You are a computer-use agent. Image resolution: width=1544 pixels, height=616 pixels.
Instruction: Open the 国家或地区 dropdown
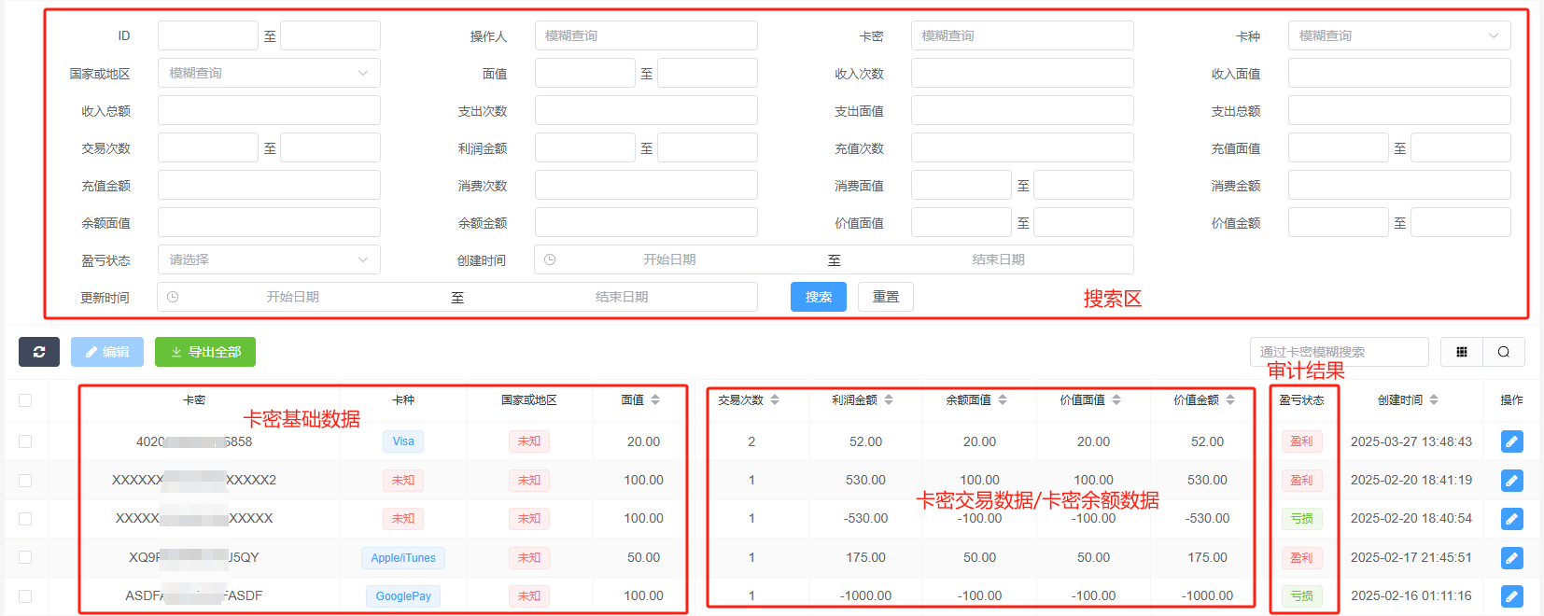pos(269,73)
